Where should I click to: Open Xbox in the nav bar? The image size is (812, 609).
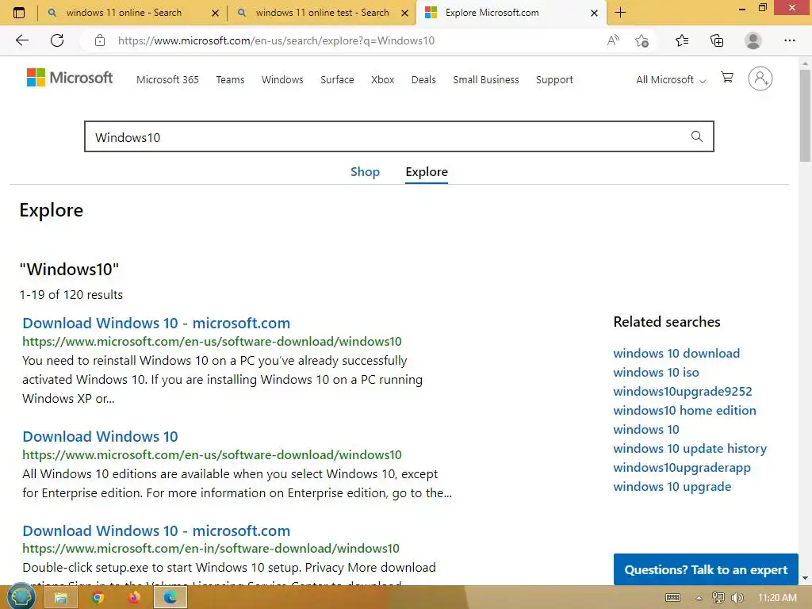pos(383,80)
